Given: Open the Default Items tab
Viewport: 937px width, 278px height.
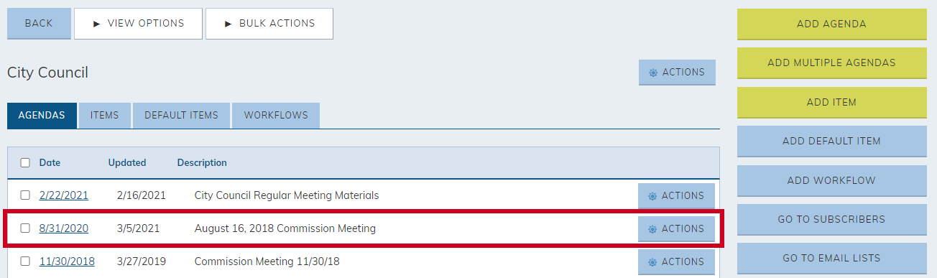Looking at the screenshot, I should (x=181, y=116).
